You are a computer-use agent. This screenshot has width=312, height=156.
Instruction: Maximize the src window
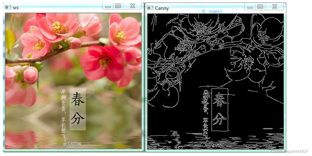[118, 6]
